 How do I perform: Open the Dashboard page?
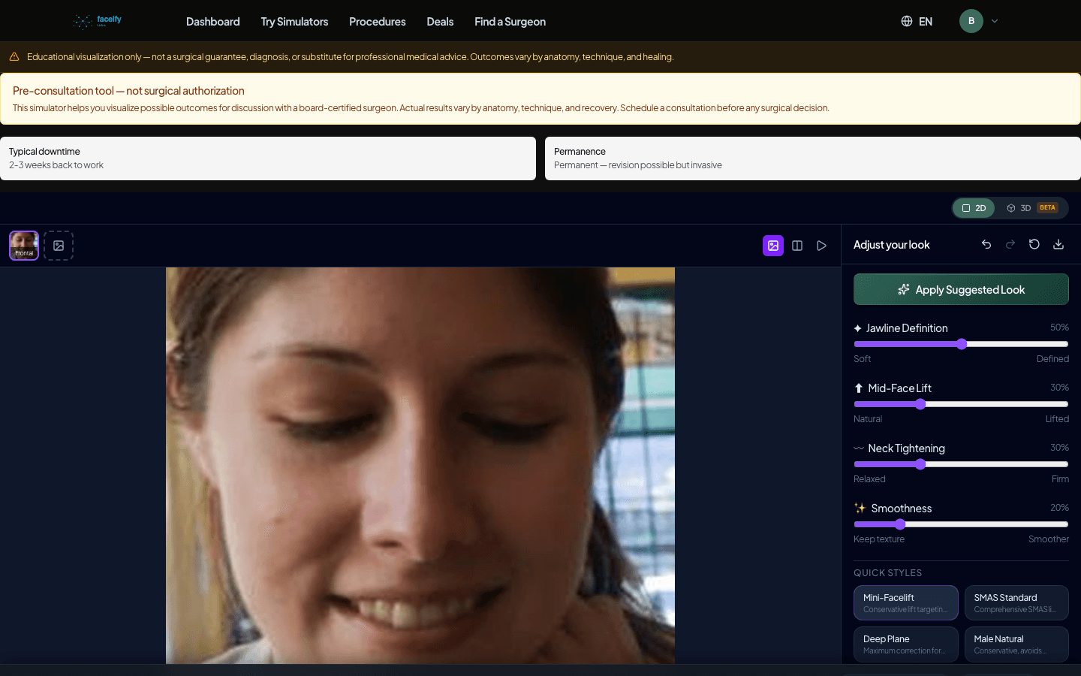[x=213, y=22]
